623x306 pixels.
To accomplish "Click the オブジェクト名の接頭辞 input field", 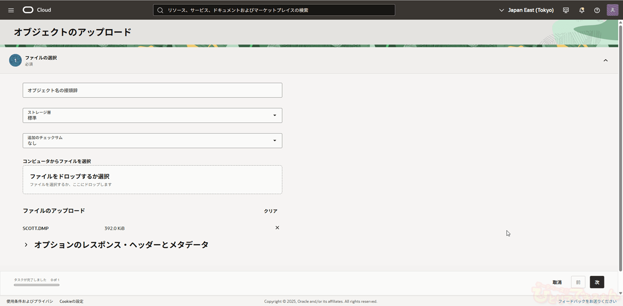I will (152, 90).
